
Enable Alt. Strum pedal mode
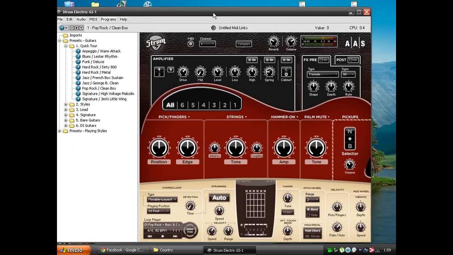tap(312, 236)
